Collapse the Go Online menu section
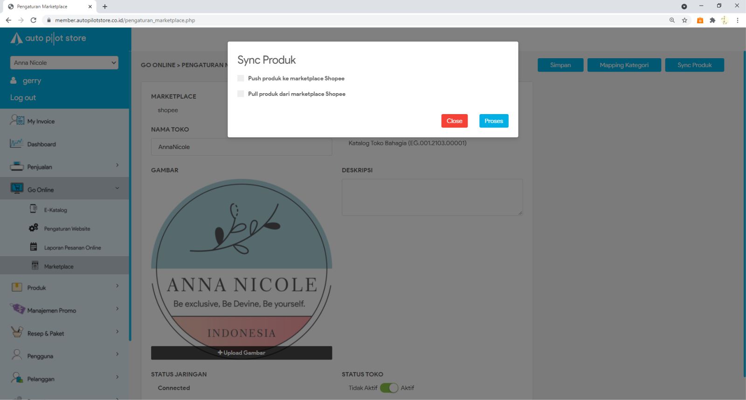Image resolution: width=746 pixels, height=400 pixels. click(117, 189)
